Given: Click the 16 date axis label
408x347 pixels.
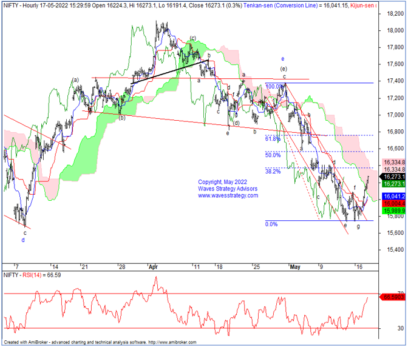Looking at the screenshot, I should (x=359, y=267).
